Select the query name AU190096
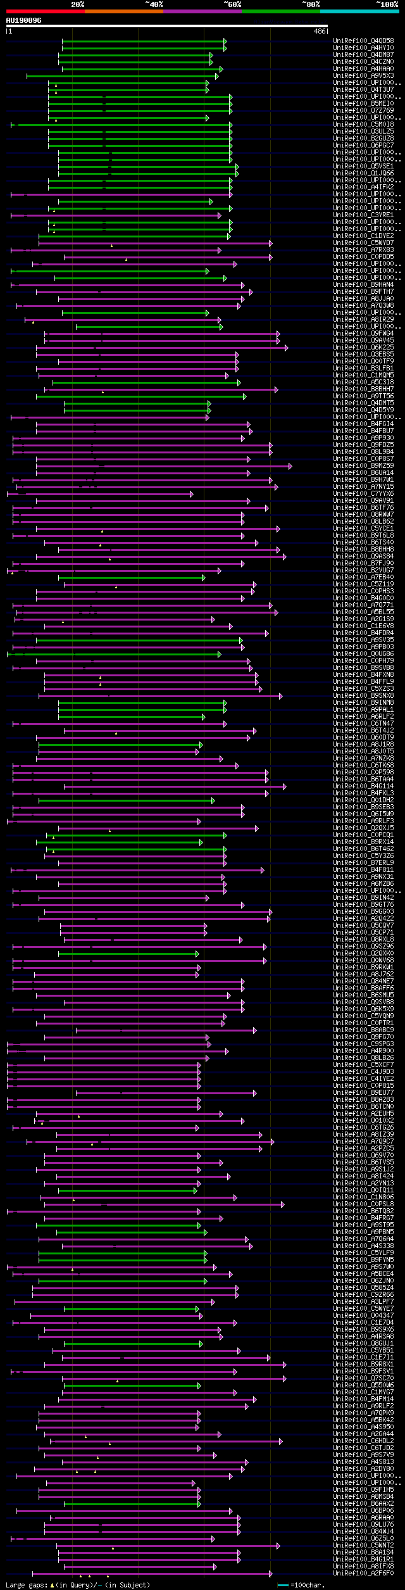 click(x=24, y=20)
